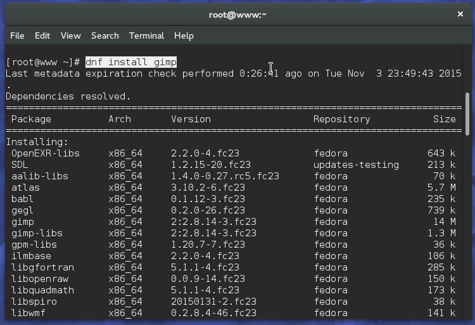The height and width of the screenshot is (325, 475).
Task: Open the Terminal menu
Action: [146, 35]
